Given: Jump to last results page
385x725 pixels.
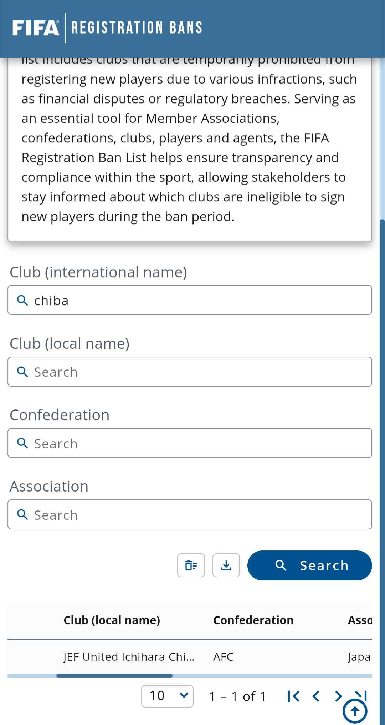Looking at the screenshot, I should pyautogui.click(x=361, y=694).
